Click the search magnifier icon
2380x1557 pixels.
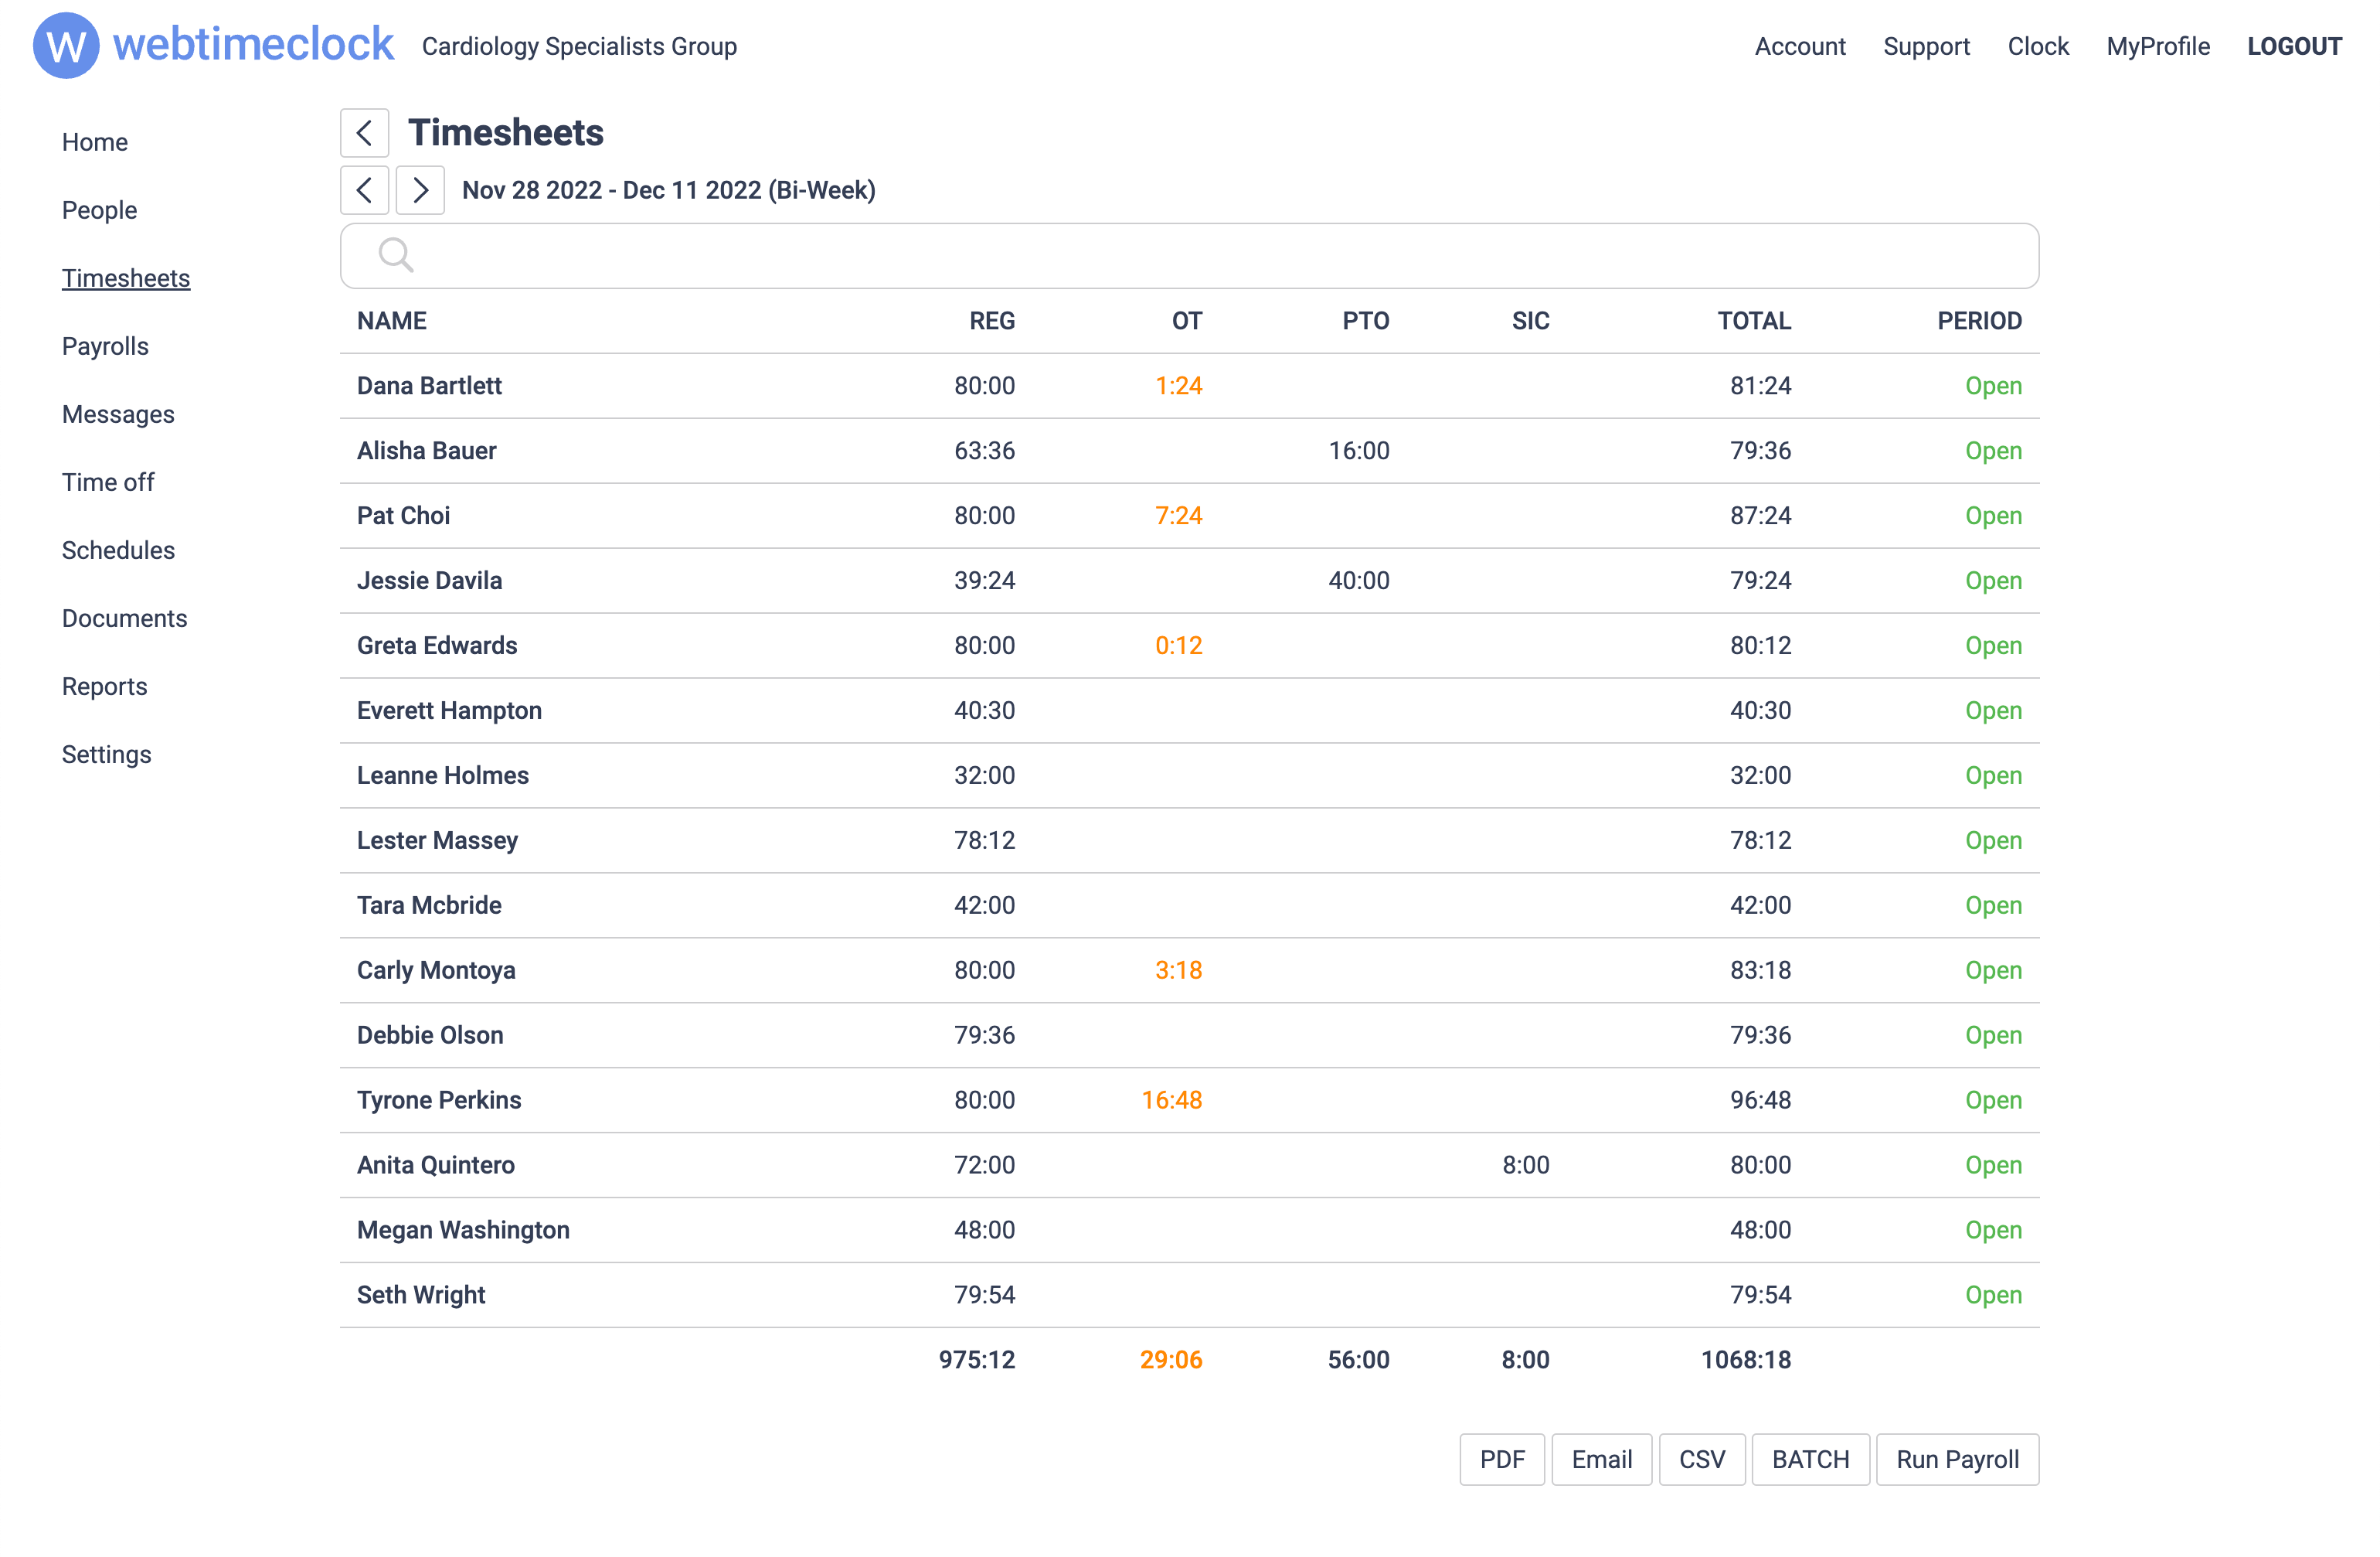[396, 255]
